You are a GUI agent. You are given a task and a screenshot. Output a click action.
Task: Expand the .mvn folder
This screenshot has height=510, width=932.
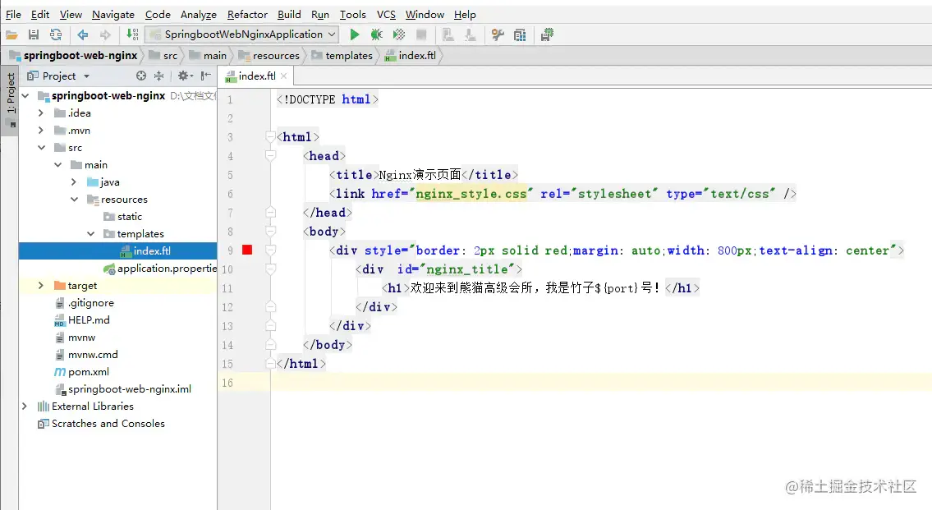pyautogui.click(x=40, y=131)
